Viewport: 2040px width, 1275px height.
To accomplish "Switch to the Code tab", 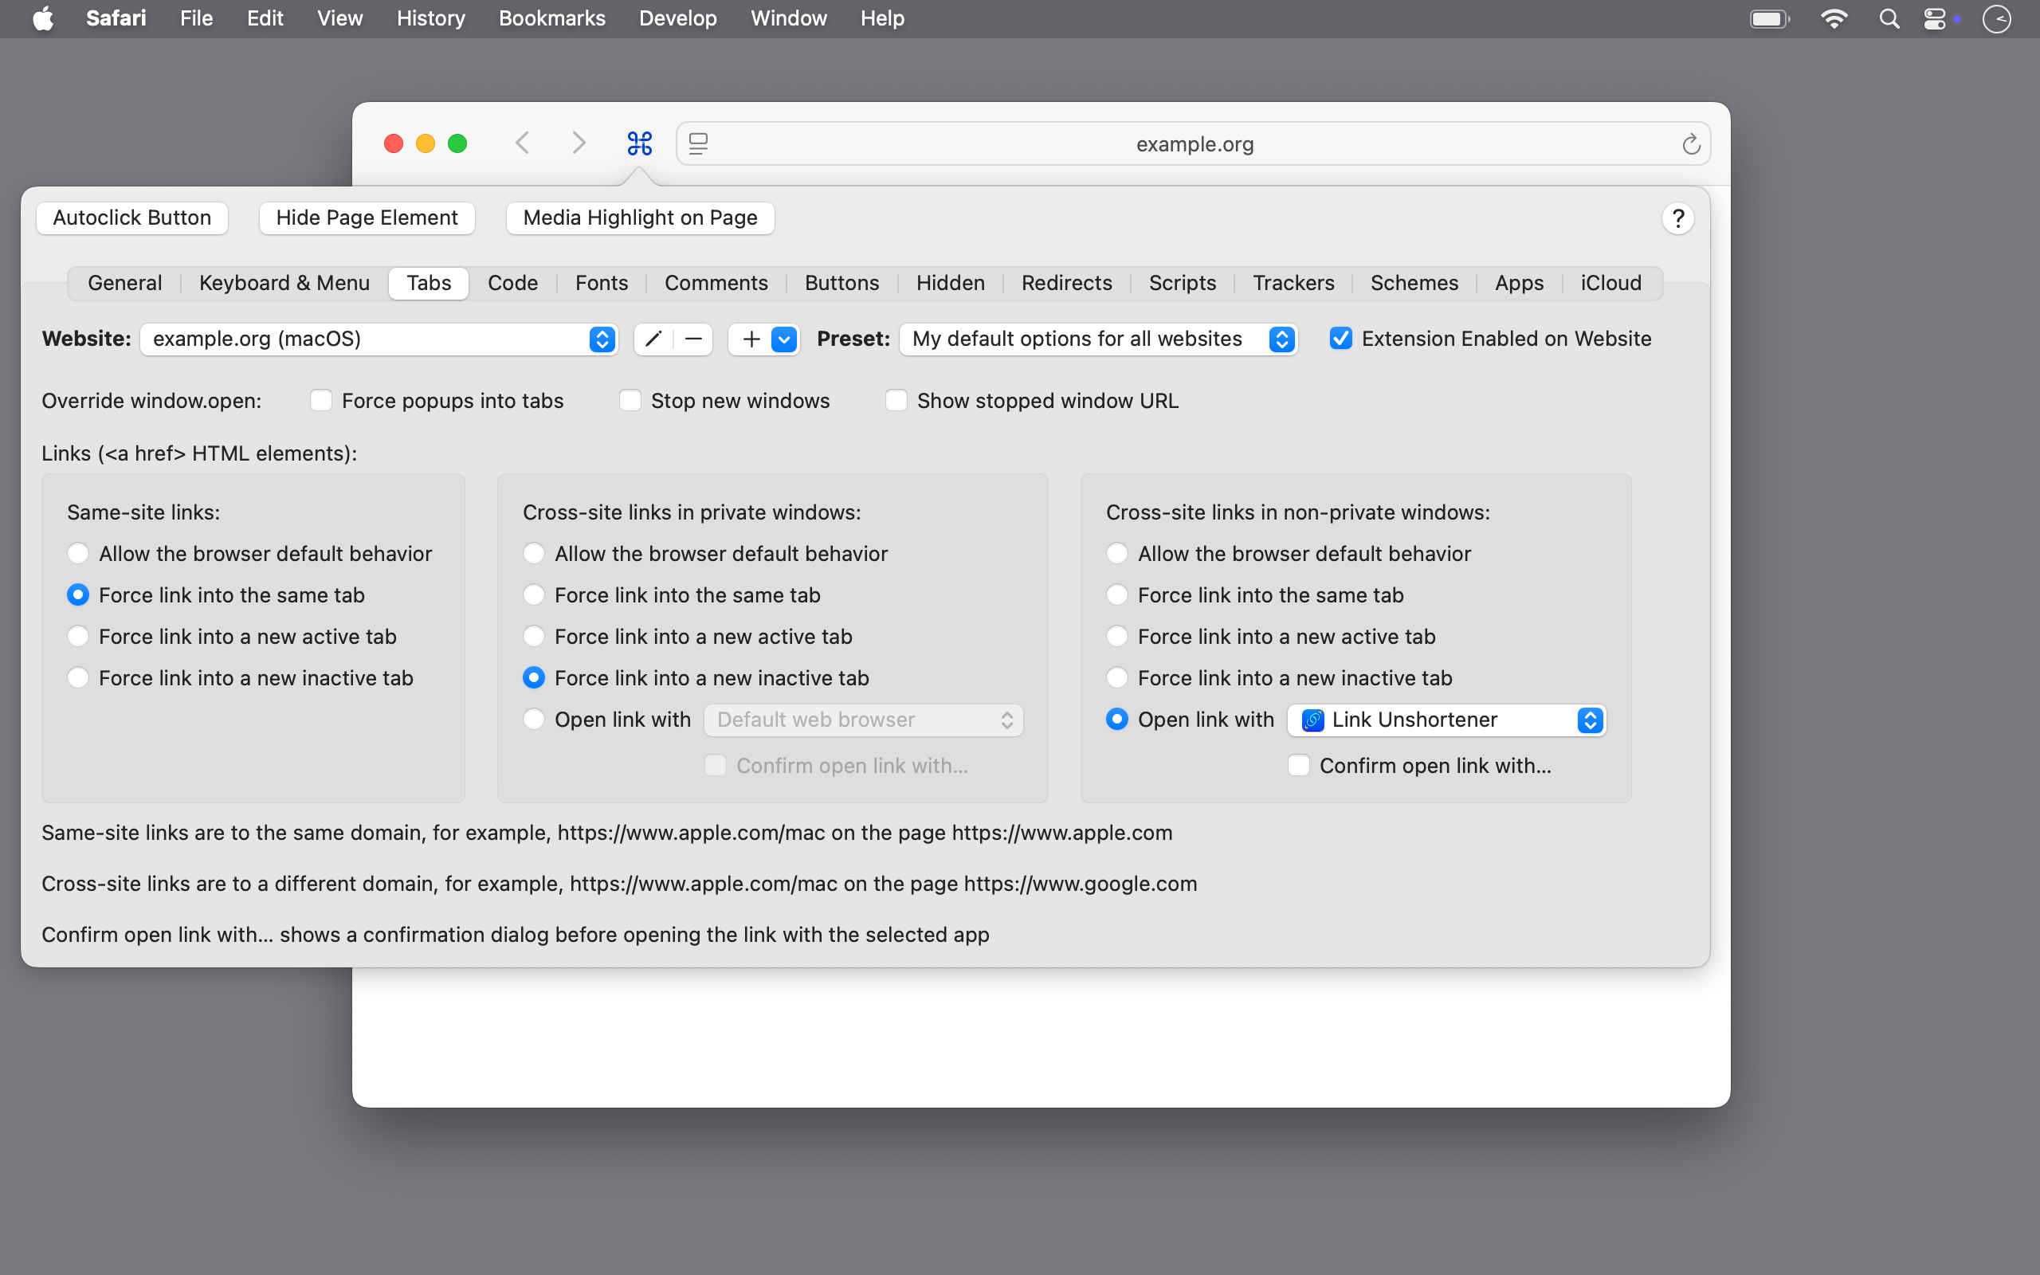I will pos(512,284).
